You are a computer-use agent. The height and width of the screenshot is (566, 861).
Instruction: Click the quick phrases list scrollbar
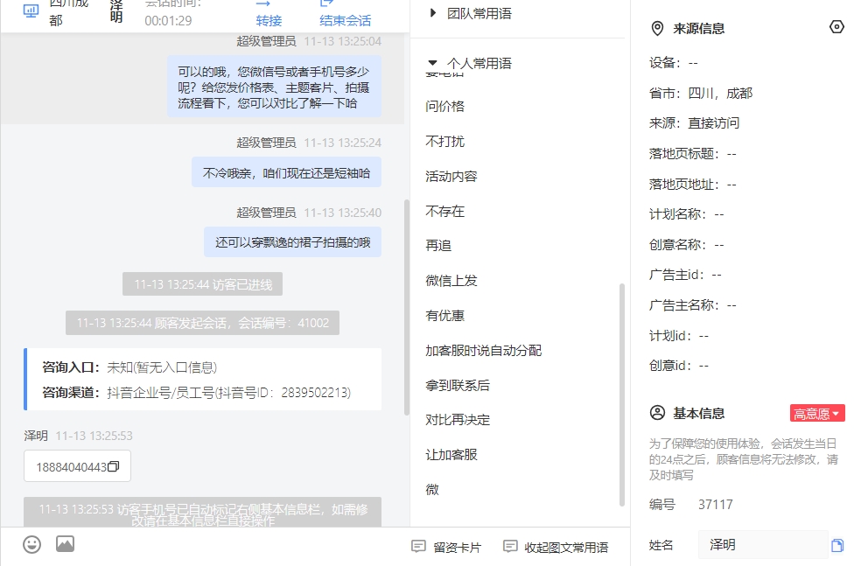point(621,395)
